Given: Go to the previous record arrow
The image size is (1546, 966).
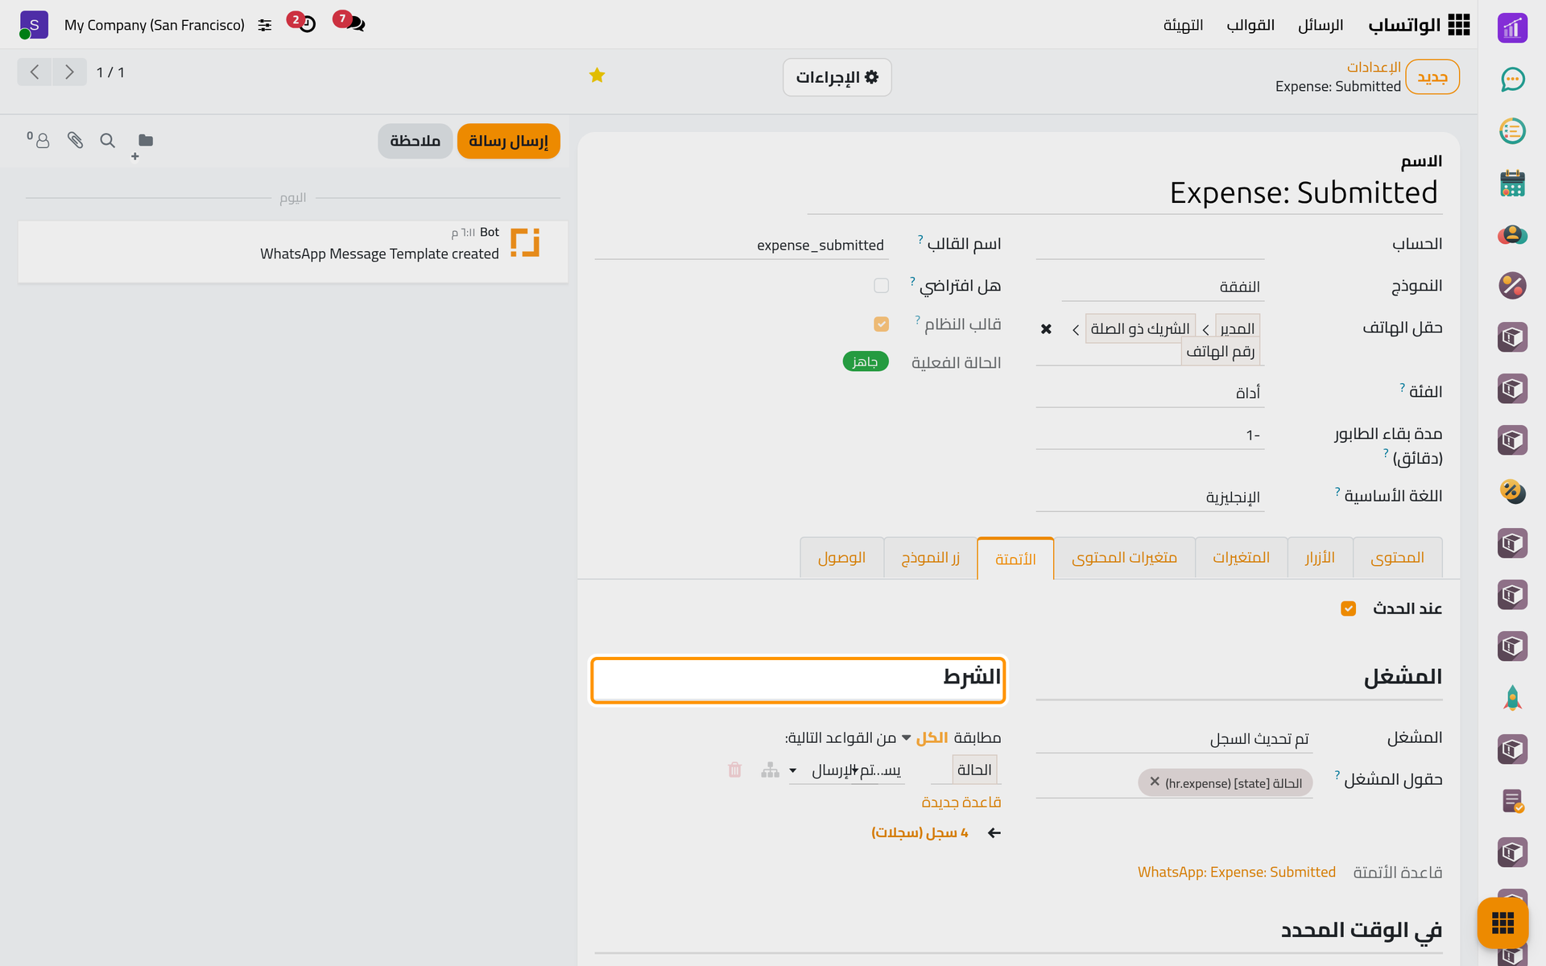Looking at the screenshot, I should 35,72.
